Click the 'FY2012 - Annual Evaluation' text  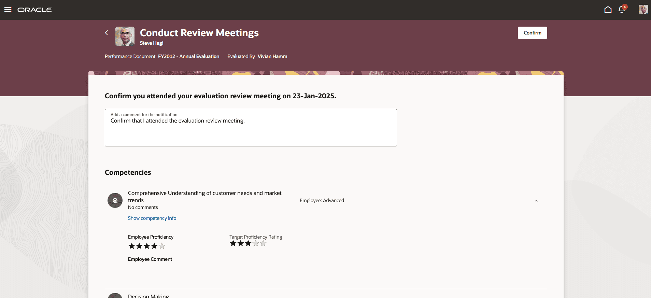coord(188,56)
